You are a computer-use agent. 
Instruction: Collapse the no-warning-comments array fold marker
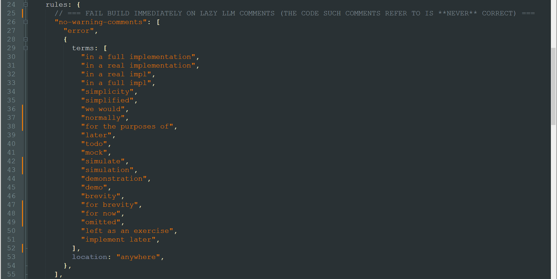pyautogui.click(x=26, y=22)
